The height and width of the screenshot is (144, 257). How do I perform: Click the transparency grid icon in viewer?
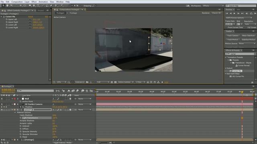click(115, 82)
